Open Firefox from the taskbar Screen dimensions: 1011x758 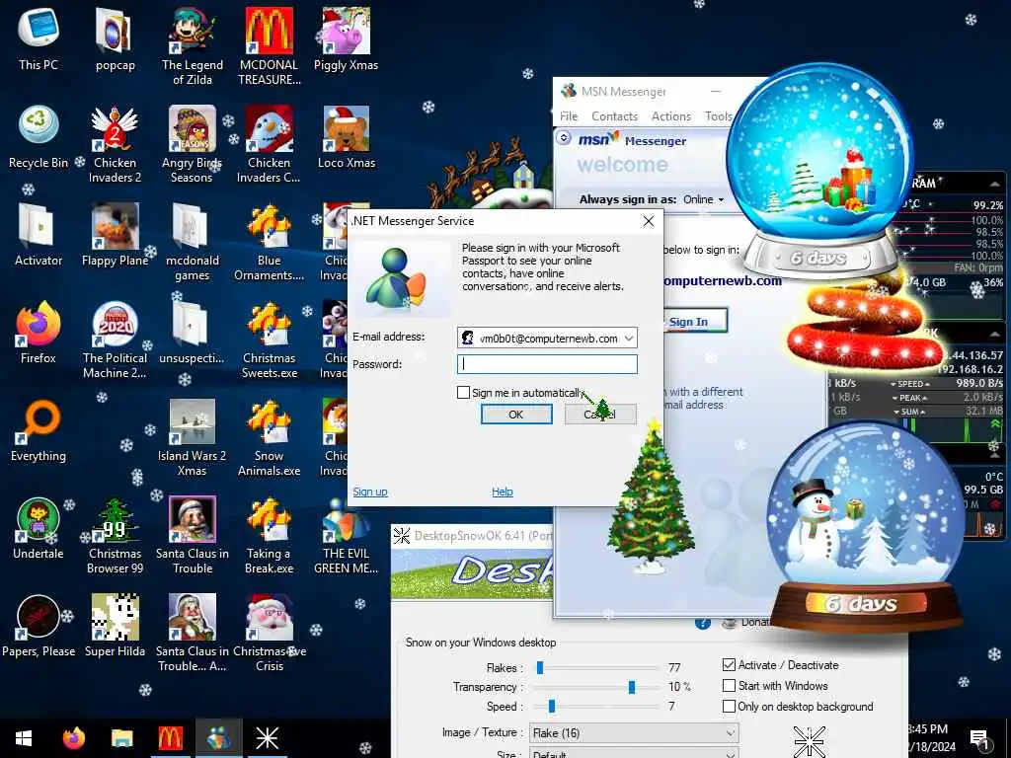point(73,738)
